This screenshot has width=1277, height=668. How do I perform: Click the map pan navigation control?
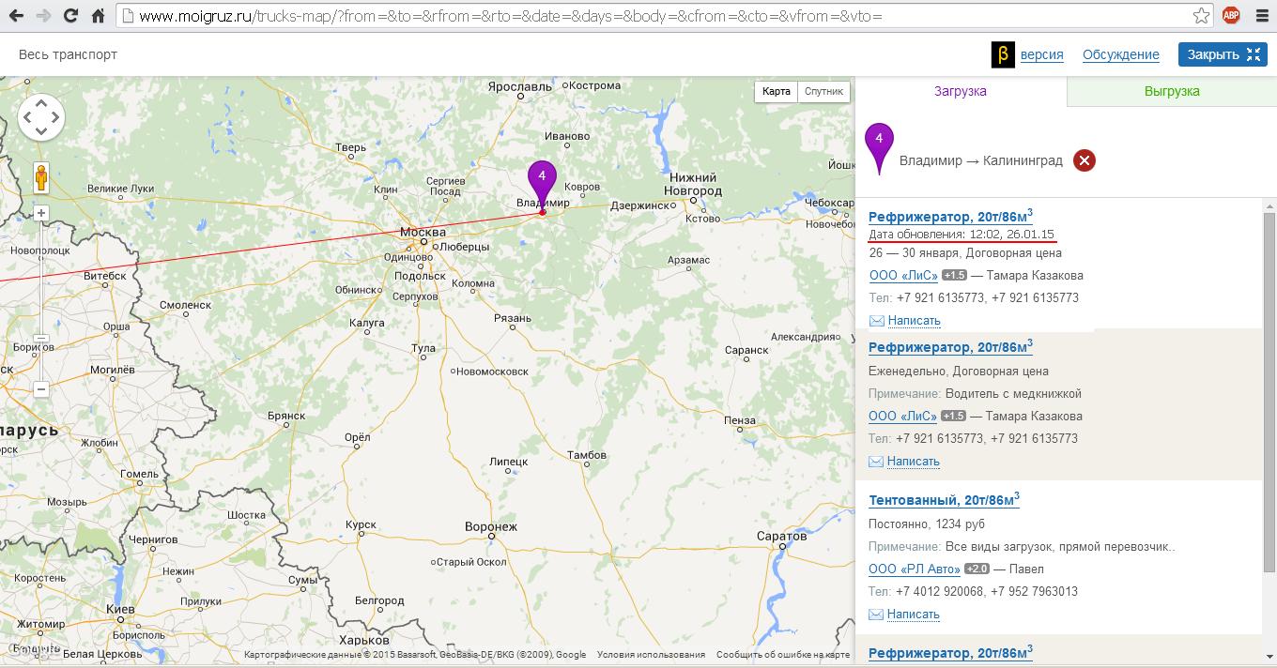41,117
